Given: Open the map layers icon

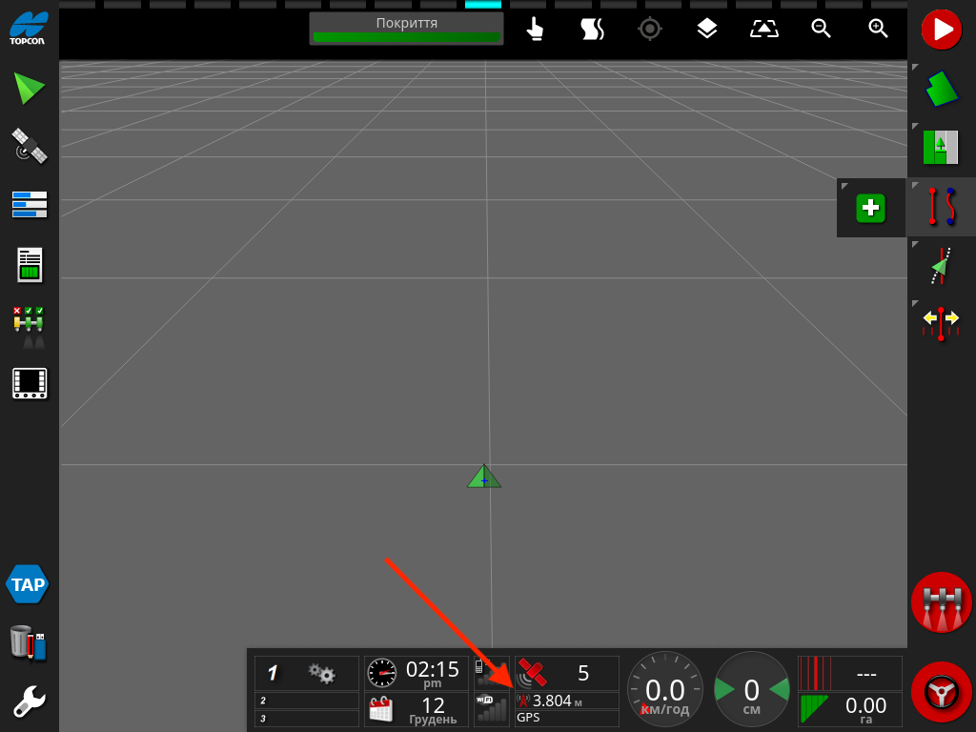Looking at the screenshot, I should [706, 29].
